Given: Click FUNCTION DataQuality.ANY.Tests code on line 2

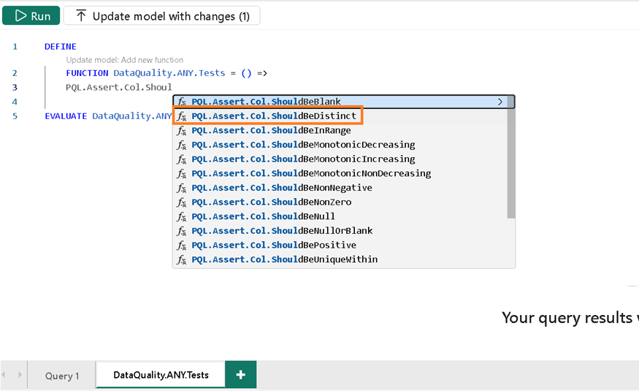Looking at the screenshot, I should pos(167,73).
